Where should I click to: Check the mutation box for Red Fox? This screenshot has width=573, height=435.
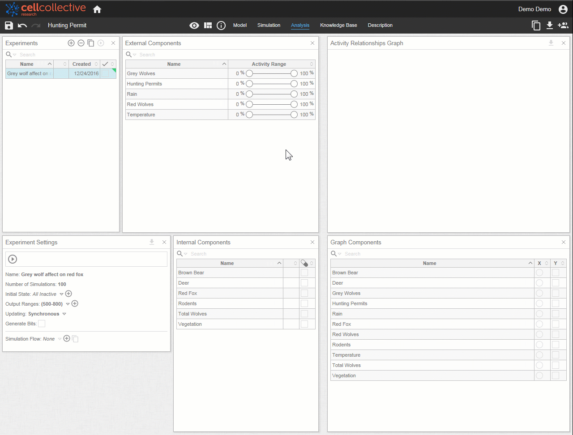304,293
